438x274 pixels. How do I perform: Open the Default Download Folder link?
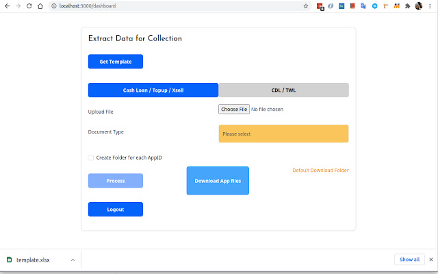(x=320, y=171)
